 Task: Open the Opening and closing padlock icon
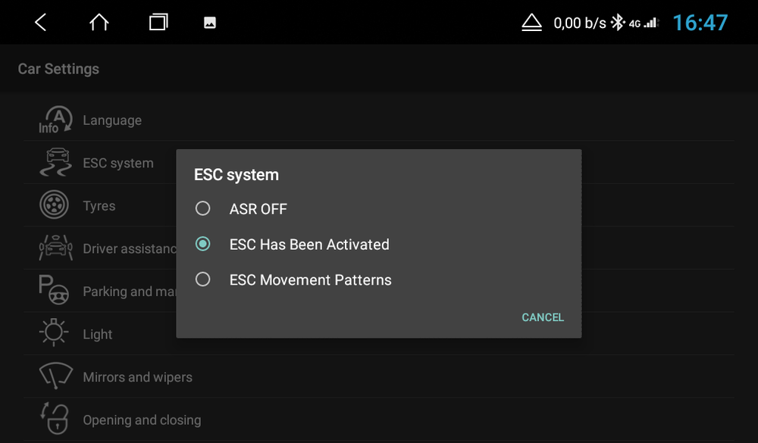(x=53, y=420)
